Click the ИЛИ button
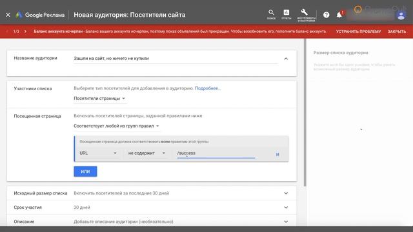Screen dimensions: 413x232 85,171
